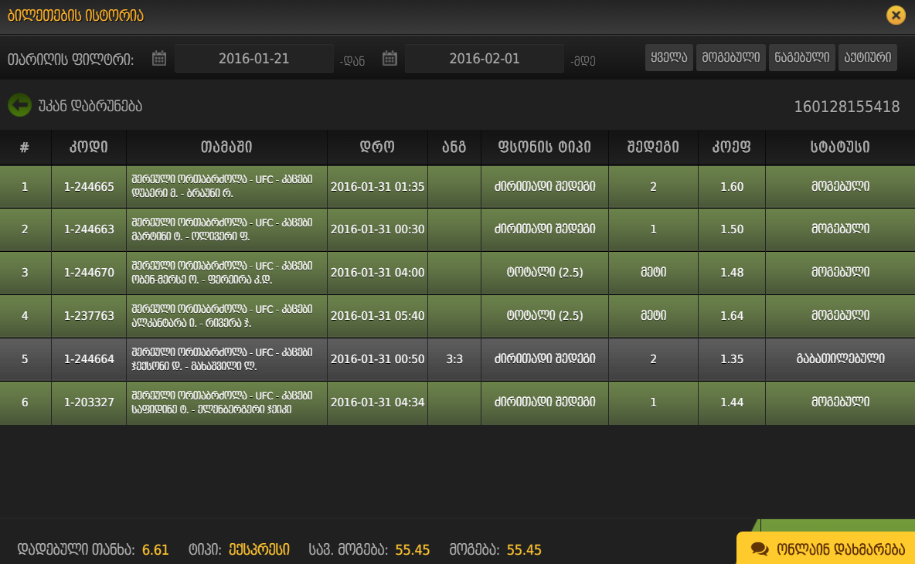Viewport: 915px width, 564px height.
Task: Click bet amount value 6.61
Action: pos(155,549)
